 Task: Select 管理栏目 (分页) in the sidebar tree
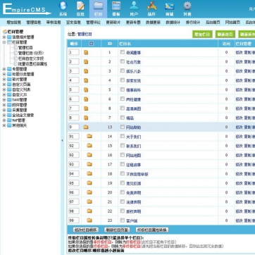tap(31, 54)
